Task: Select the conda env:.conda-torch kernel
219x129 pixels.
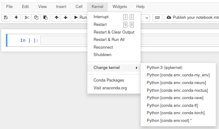Action: [x=175, y=113]
